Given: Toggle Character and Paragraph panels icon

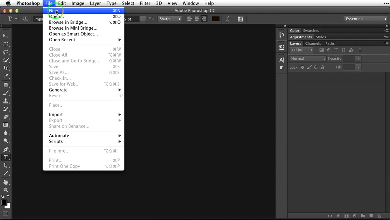Looking at the screenshot, I should (240, 19).
